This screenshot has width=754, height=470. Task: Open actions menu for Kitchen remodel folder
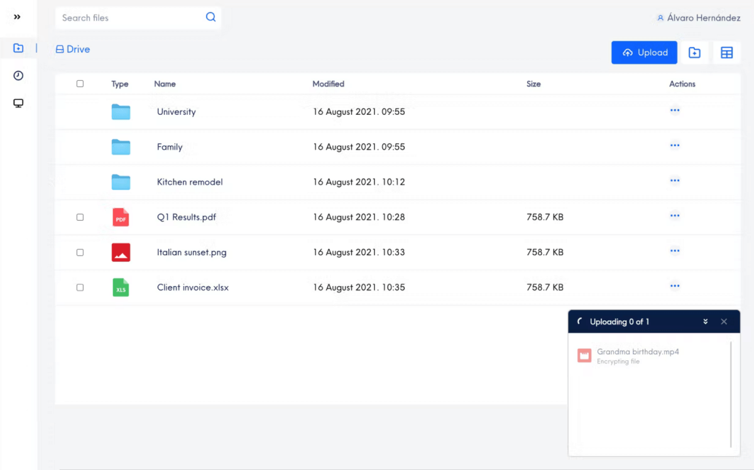point(675,181)
